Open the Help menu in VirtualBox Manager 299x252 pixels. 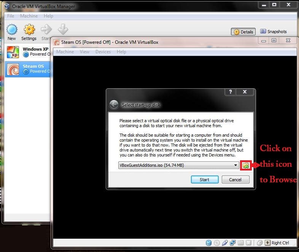(x=48, y=16)
